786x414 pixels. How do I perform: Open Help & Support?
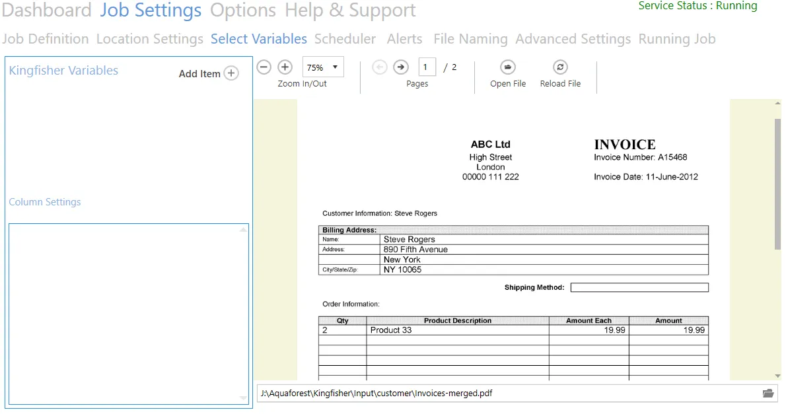pyautogui.click(x=349, y=11)
